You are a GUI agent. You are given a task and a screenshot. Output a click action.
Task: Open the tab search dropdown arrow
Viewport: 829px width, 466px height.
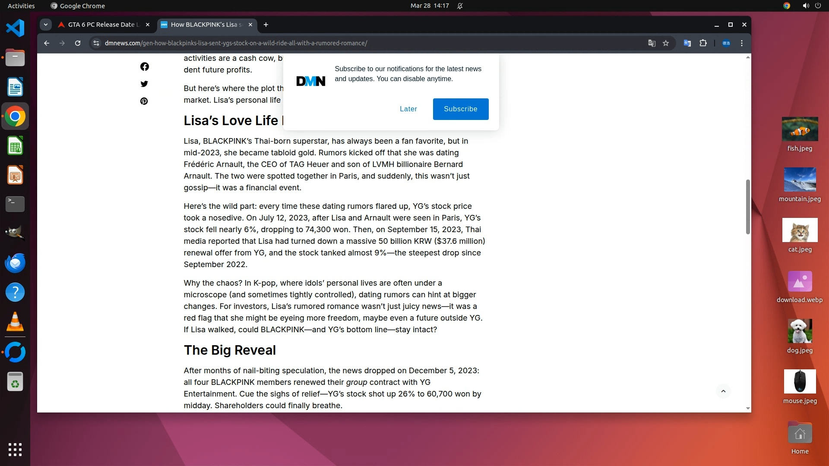[x=45, y=25]
